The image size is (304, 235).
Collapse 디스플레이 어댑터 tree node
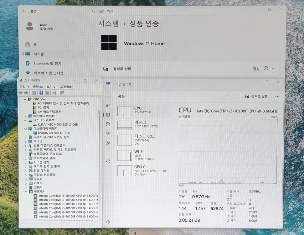[x=25, y=129]
